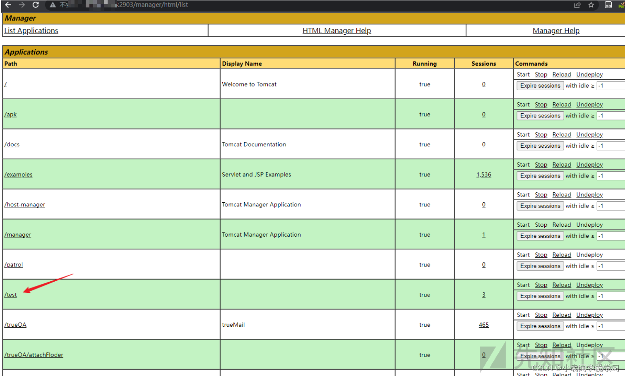Image resolution: width=625 pixels, height=376 pixels.
Task: Reload the /patrol application
Action: click(x=562, y=255)
